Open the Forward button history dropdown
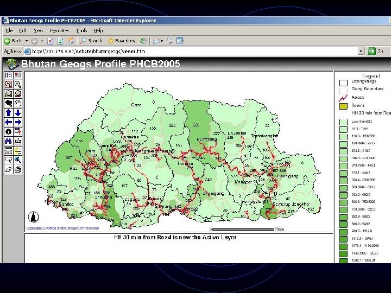 (42, 41)
